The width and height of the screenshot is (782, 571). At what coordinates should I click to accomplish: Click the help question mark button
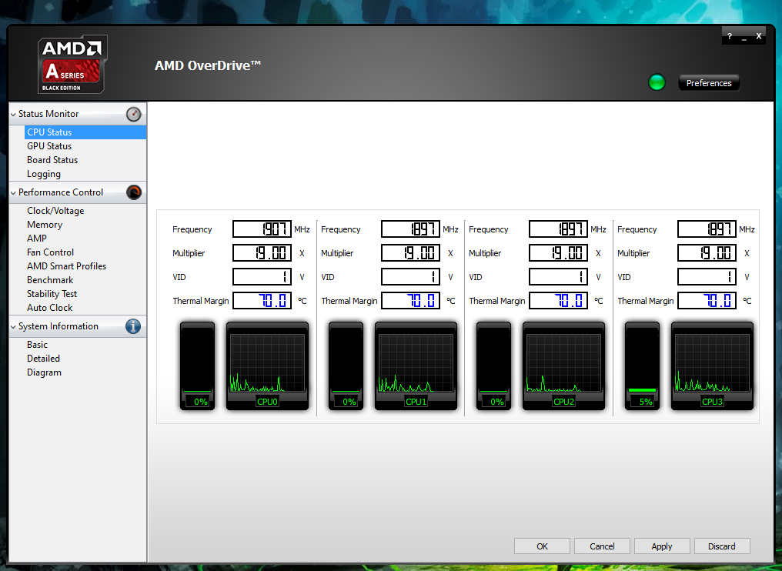[730, 36]
